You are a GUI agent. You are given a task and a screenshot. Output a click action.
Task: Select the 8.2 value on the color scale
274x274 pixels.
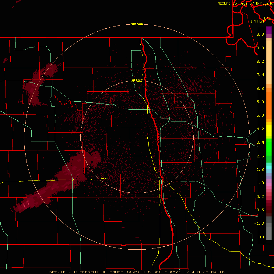coord(260,61)
